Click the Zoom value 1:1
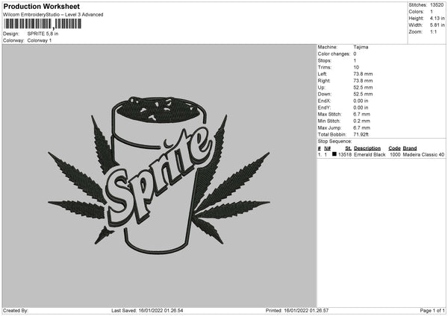The image size is (448, 316). (433, 31)
